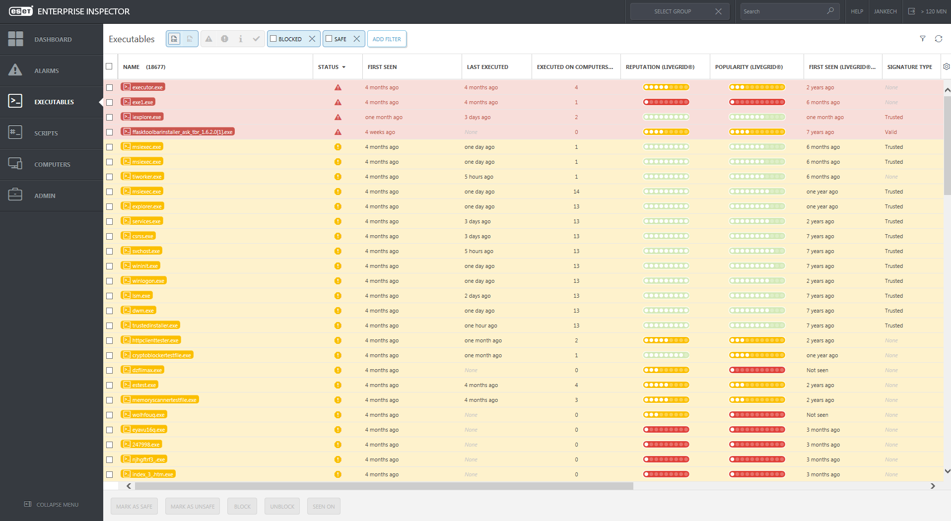Check the box for executor.exe row
951x521 pixels.
pyautogui.click(x=110, y=87)
